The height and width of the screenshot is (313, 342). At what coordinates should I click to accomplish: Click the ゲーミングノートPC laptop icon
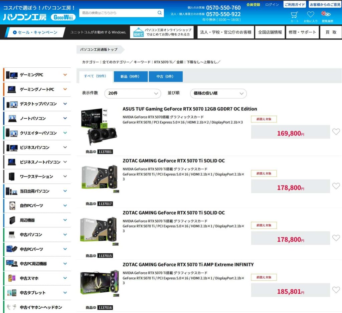pyautogui.click(x=12, y=89)
